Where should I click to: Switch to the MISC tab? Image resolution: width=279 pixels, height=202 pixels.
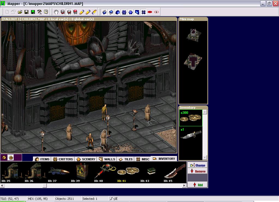(143, 159)
